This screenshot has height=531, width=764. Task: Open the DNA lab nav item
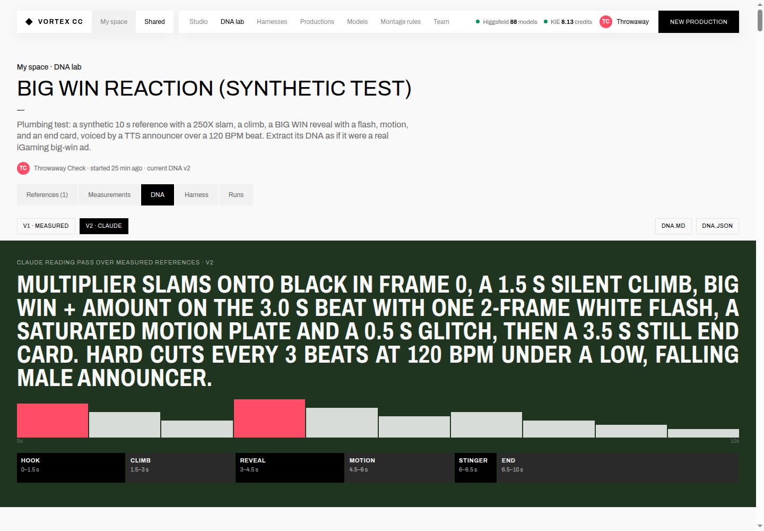click(x=232, y=22)
